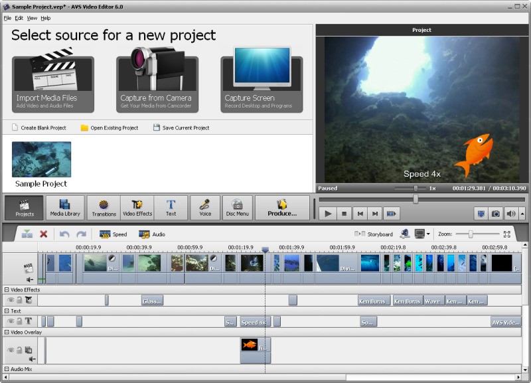This screenshot has height=383, width=531.
Task: Open the Media Library panel
Action: click(65, 207)
